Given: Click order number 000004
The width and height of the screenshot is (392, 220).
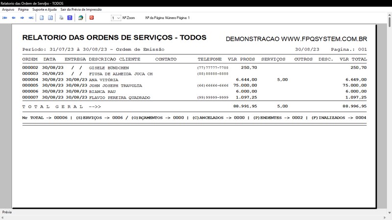Looking at the screenshot, I should pos(30,80).
